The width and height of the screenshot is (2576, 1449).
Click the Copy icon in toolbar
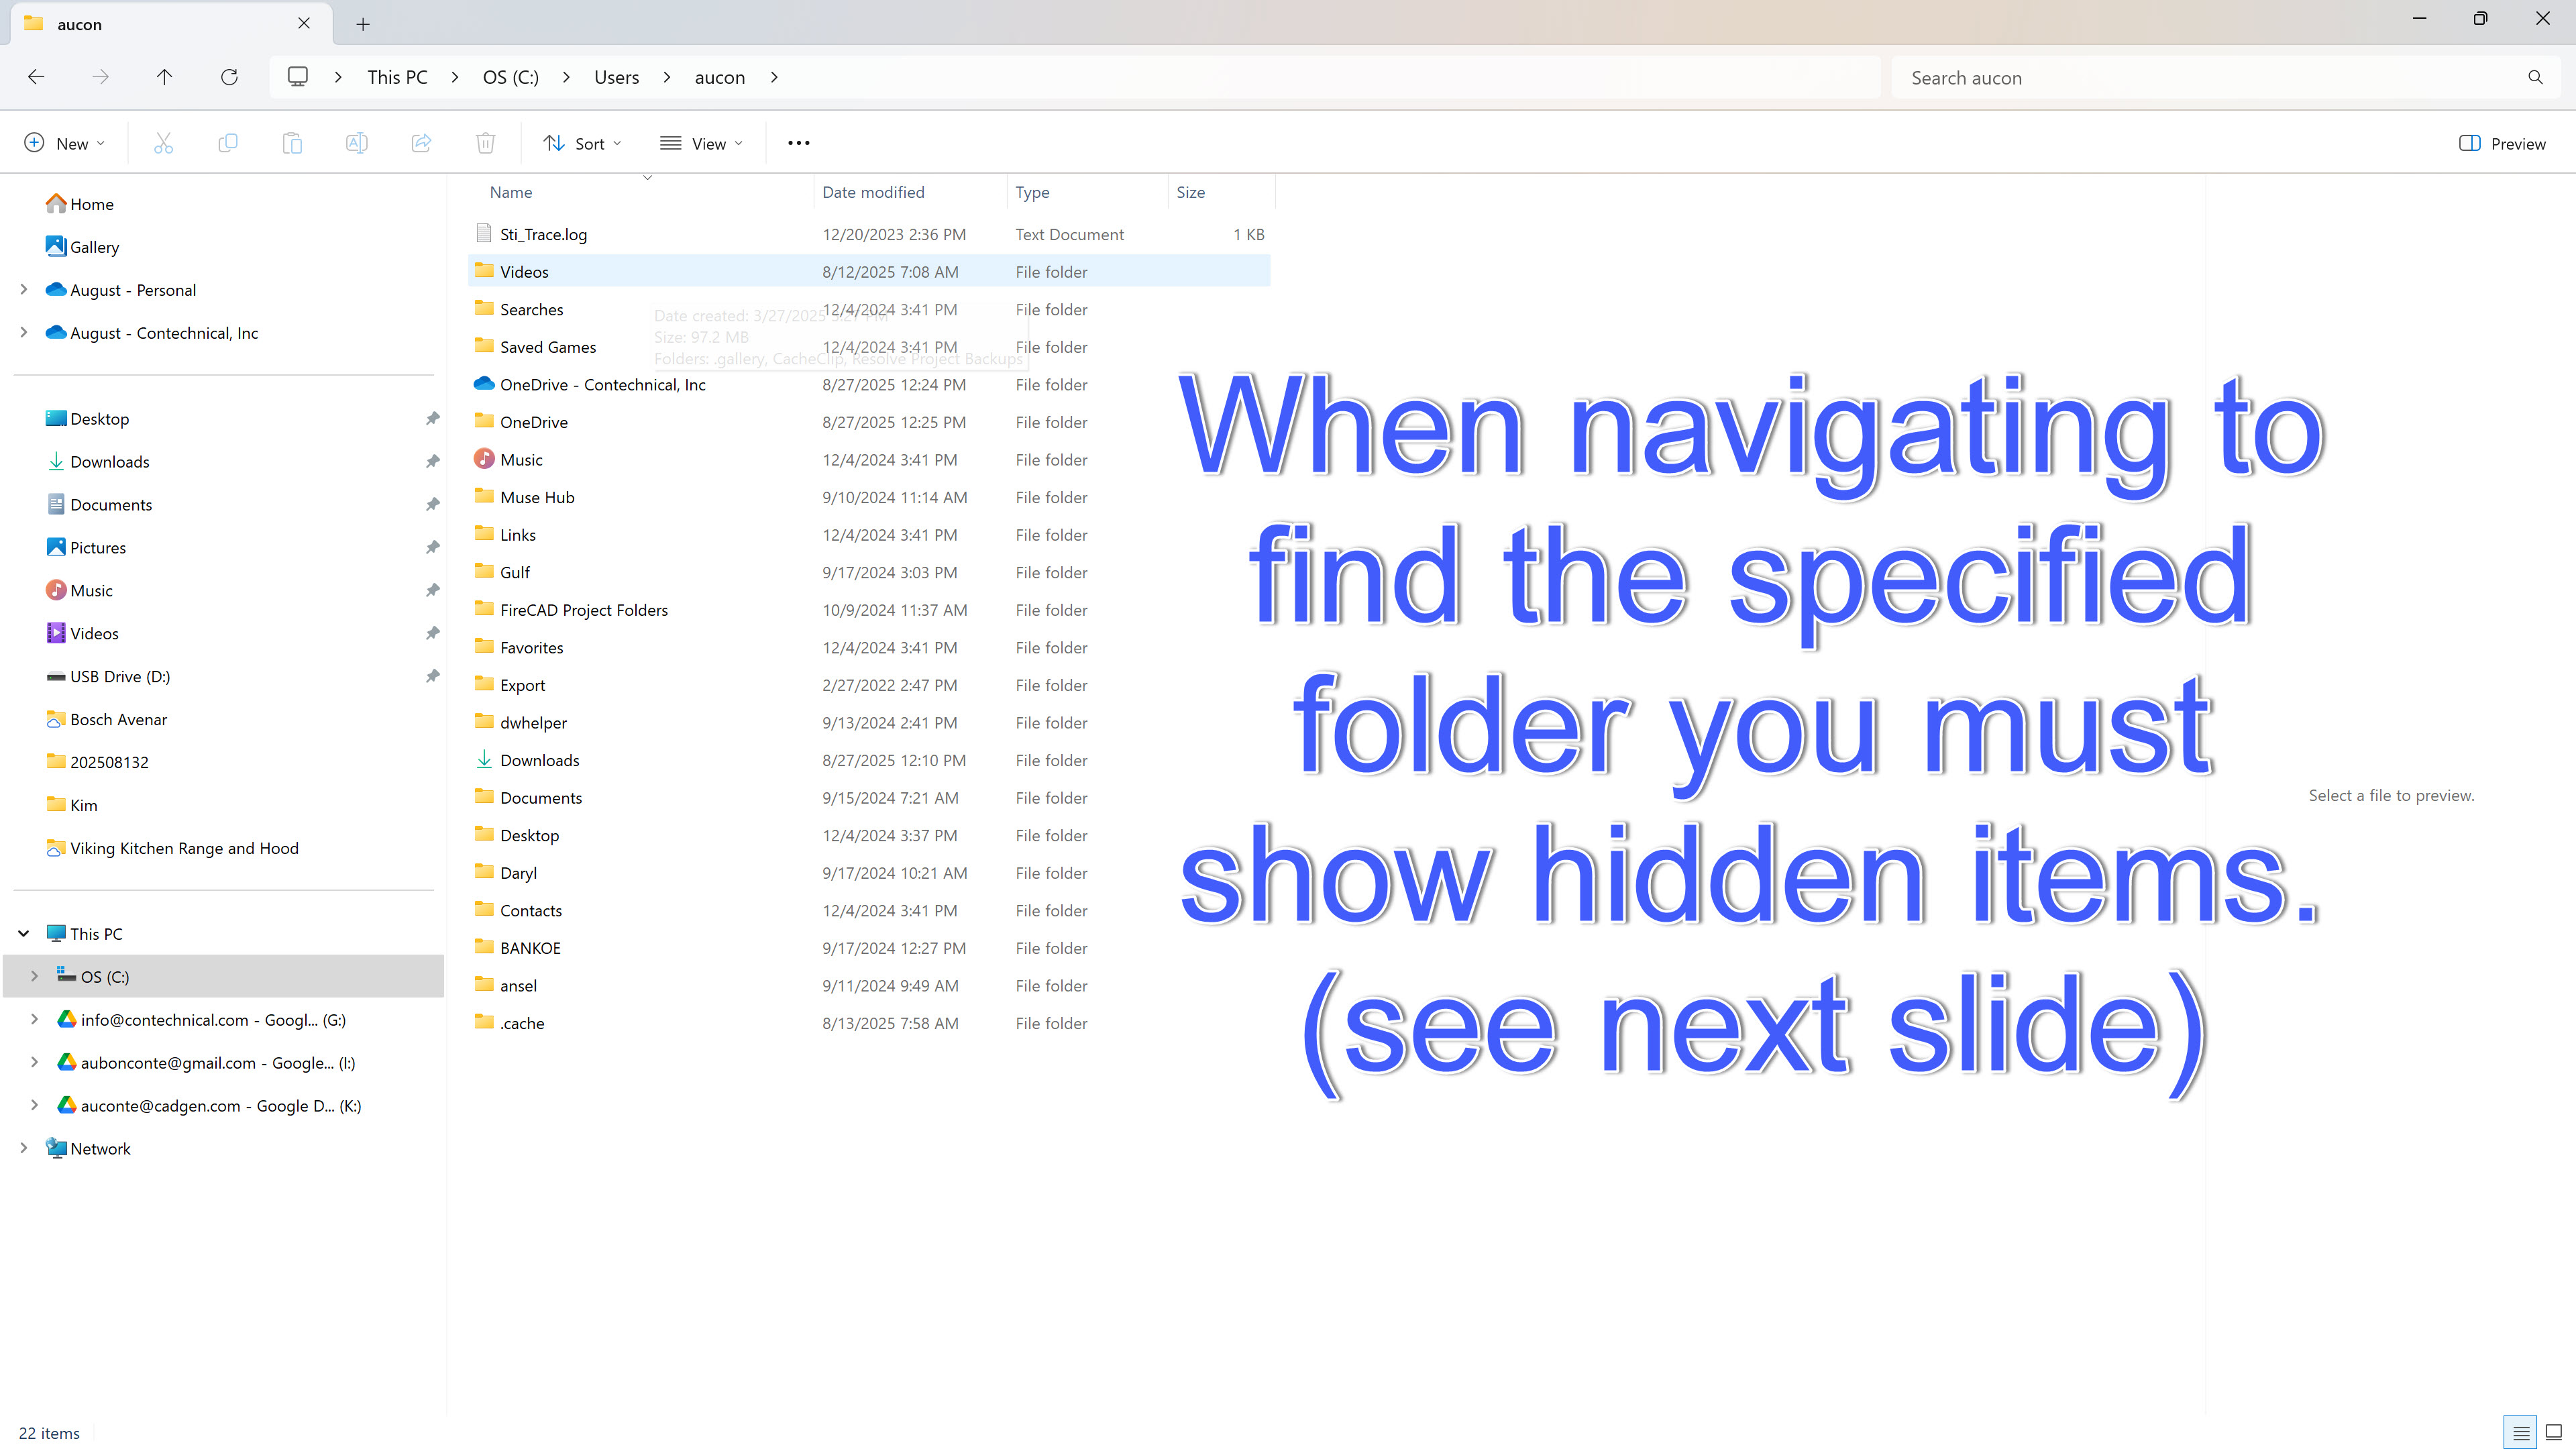point(228,143)
